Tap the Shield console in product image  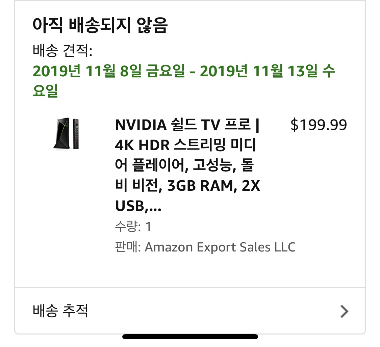(61, 133)
